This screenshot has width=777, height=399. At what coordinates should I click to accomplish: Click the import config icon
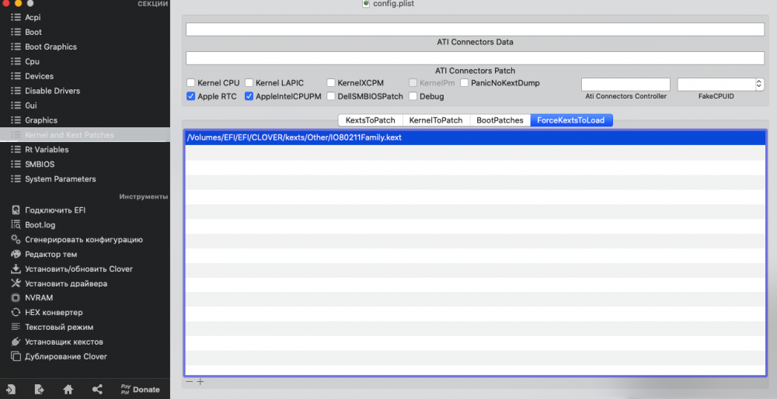(x=10, y=390)
